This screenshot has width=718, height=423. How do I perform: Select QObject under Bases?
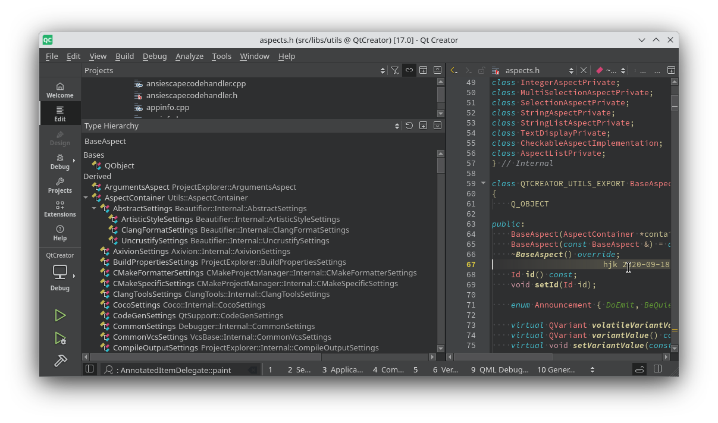(119, 165)
